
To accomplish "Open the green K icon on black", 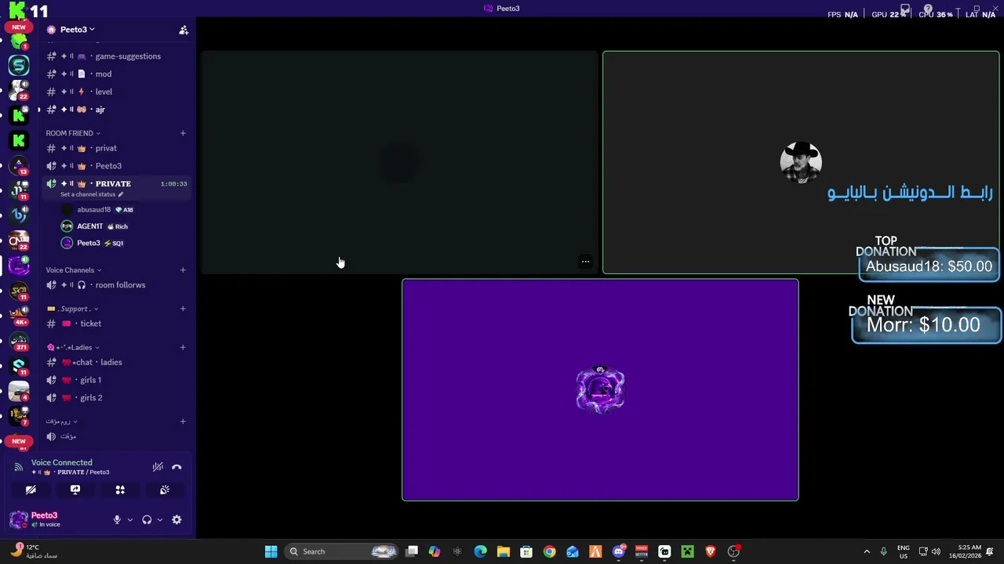I will click(19, 140).
